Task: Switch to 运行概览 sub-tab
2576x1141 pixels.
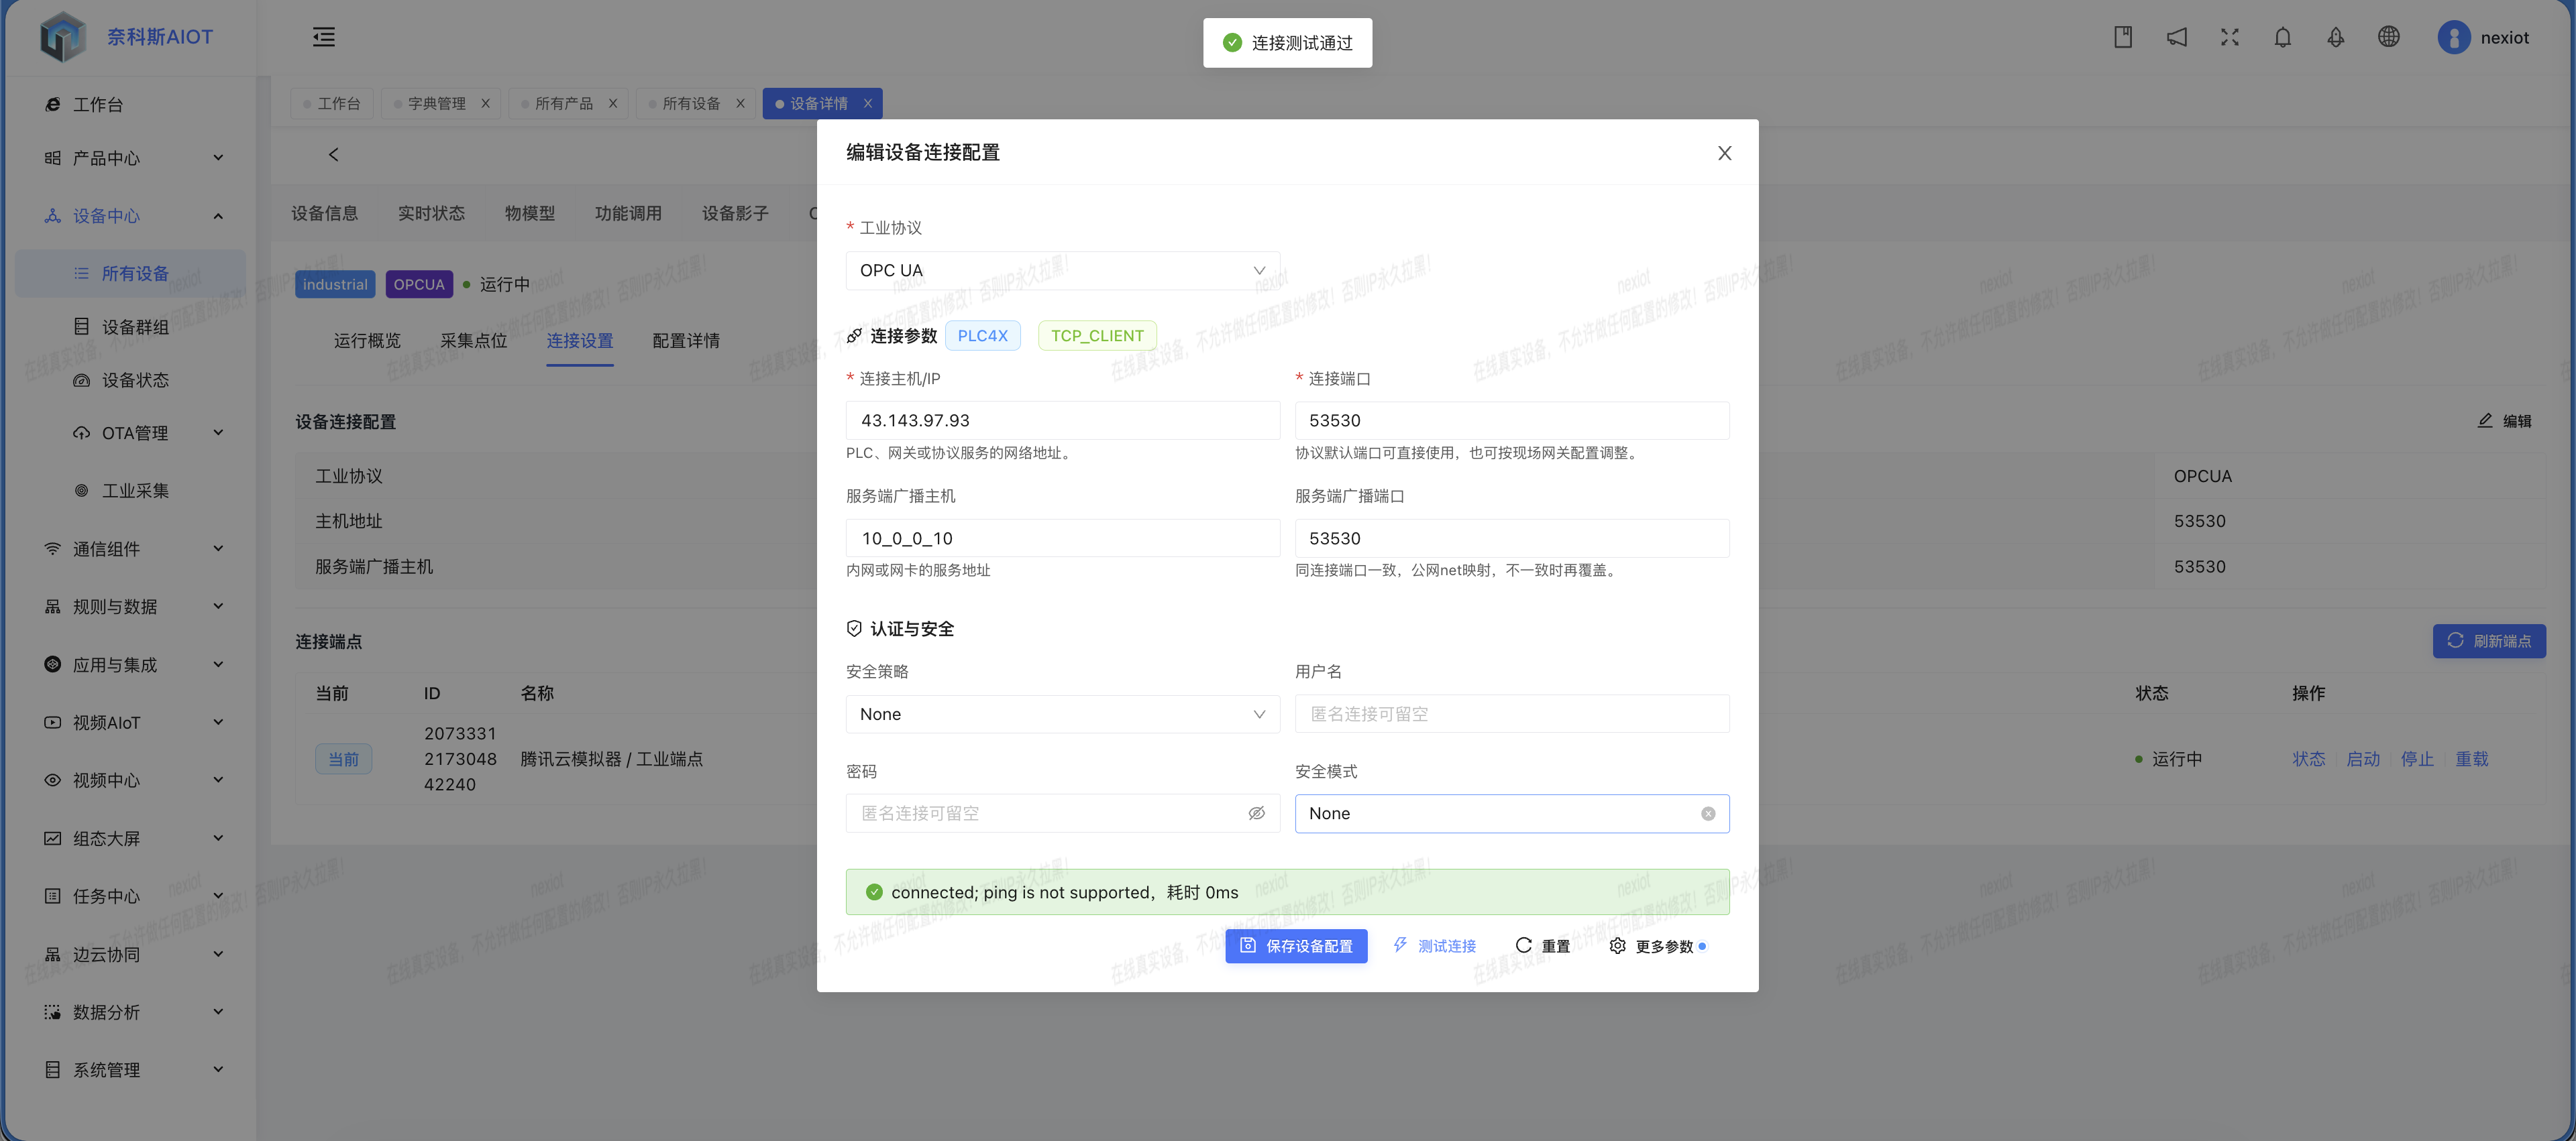Action: tap(367, 341)
